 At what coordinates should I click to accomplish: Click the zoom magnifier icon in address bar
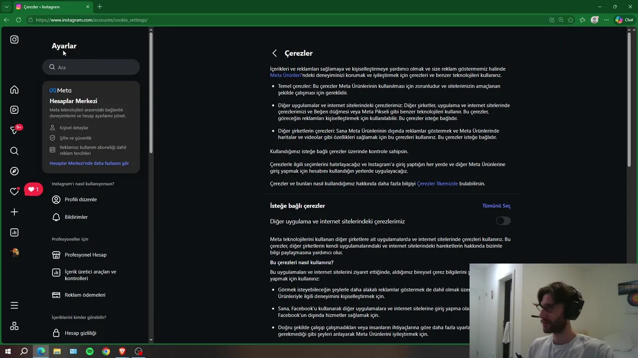click(x=561, y=20)
